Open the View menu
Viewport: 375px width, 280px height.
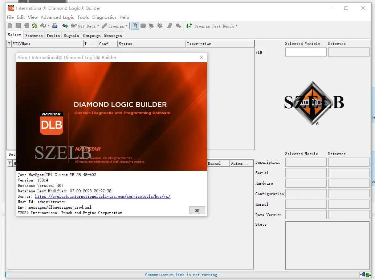click(33, 17)
